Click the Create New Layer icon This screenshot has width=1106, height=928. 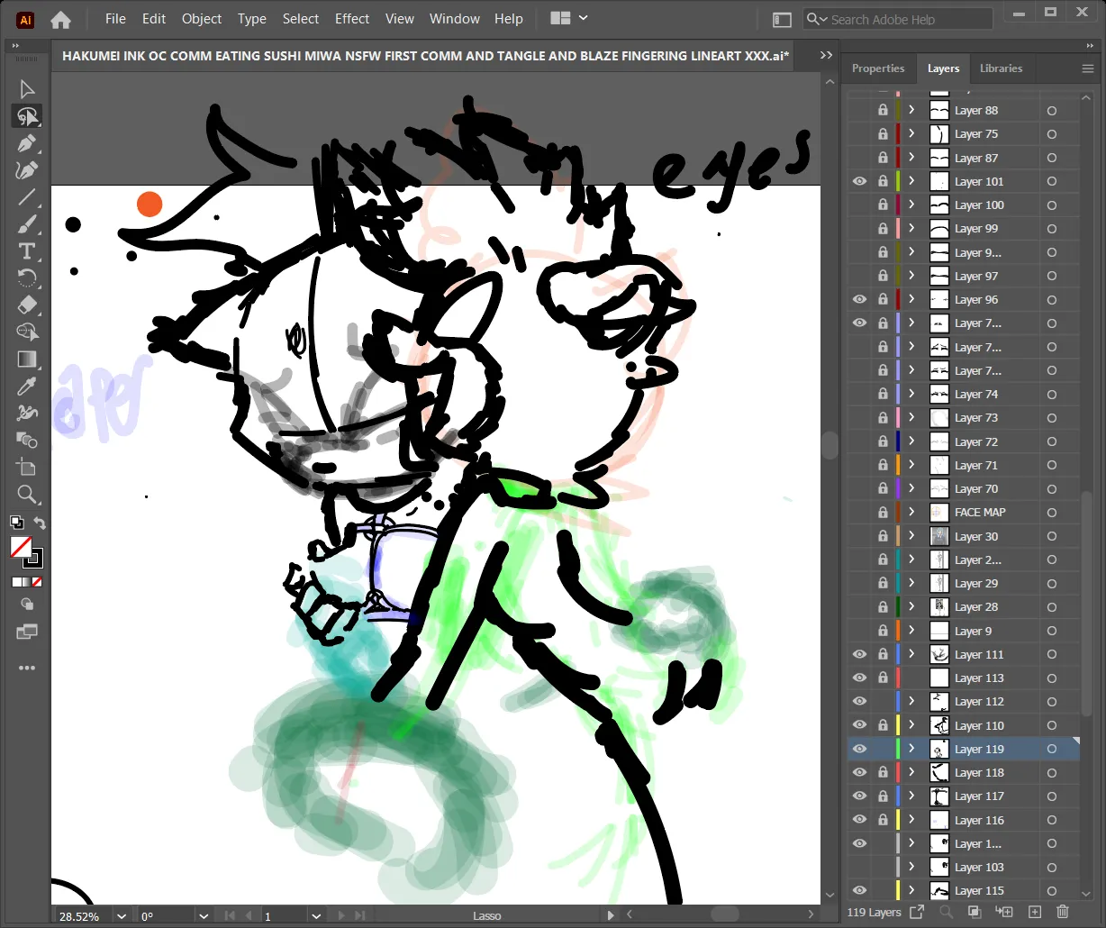[1034, 913]
